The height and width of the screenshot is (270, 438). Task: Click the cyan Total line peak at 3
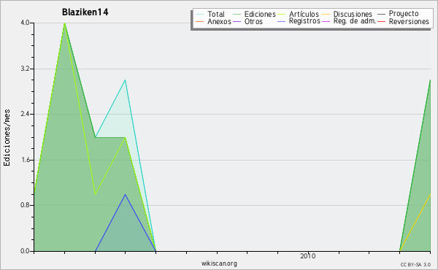(x=125, y=80)
